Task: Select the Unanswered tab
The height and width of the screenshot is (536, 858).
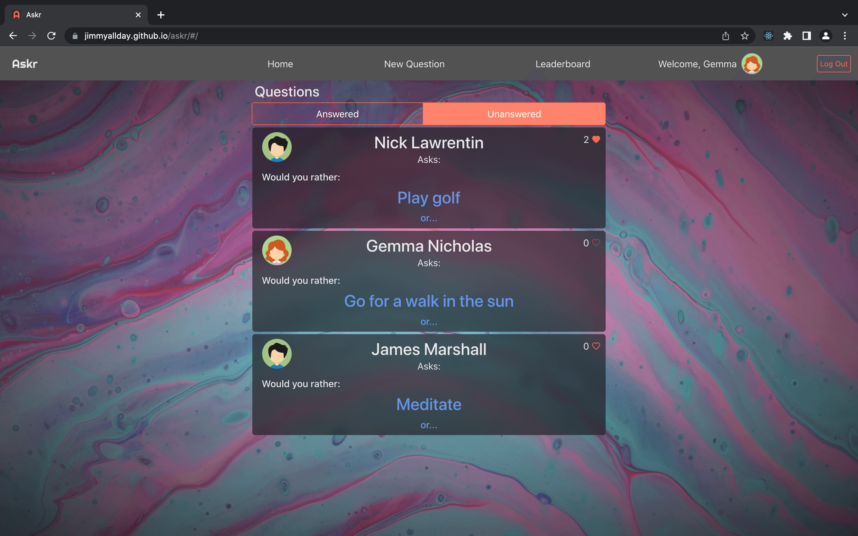Action: click(x=514, y=114)
